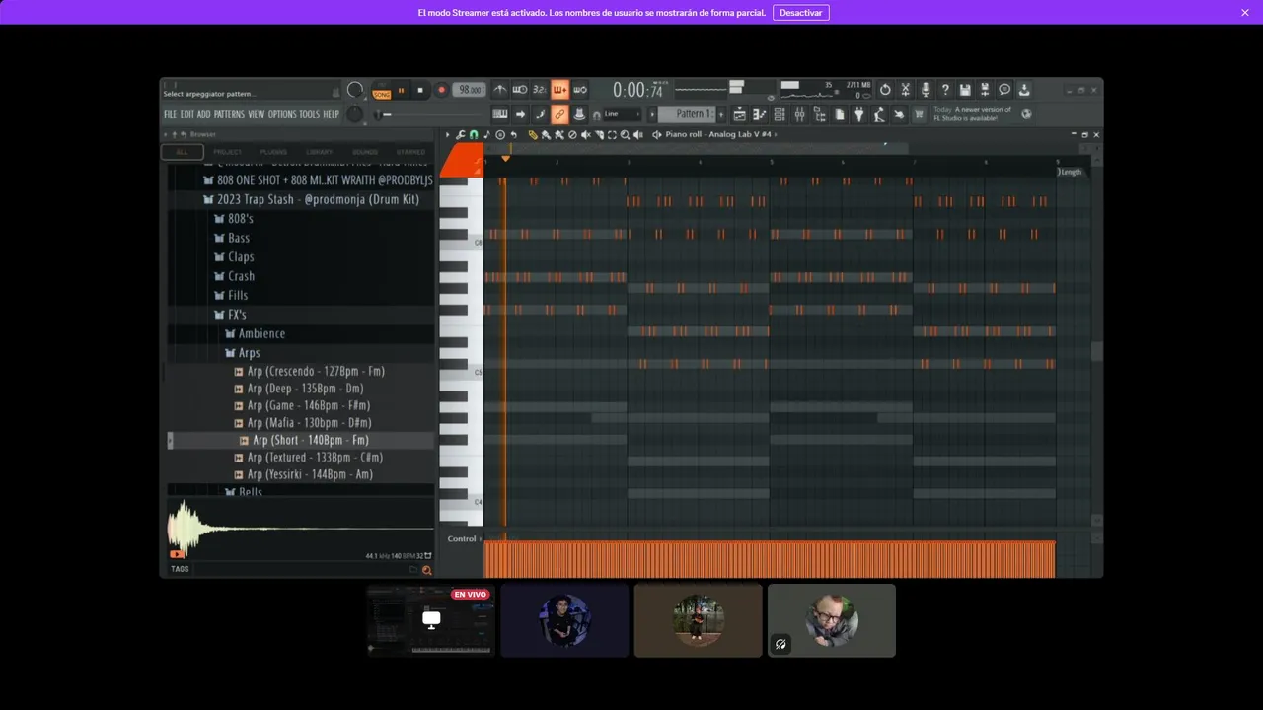Viewport: 1263px width, 710px height.
Task: Toggle the auto-scroll arrow icon
Action: [520, 114]
